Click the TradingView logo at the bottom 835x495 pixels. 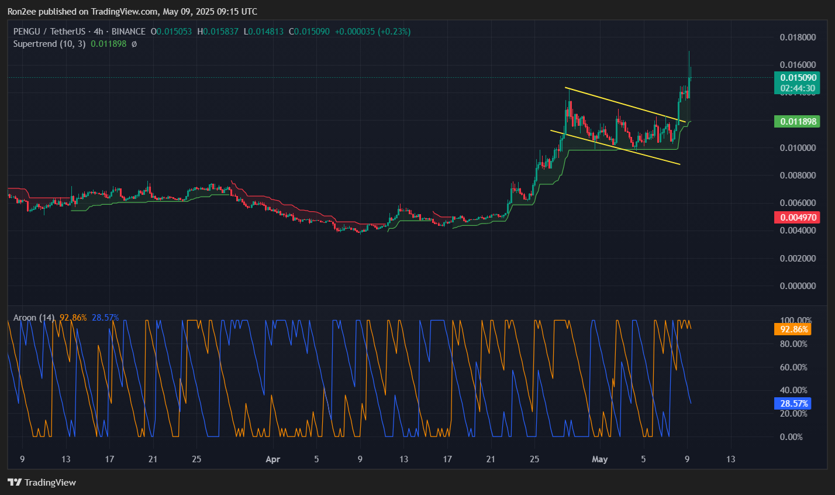click(x=42, y=483)
